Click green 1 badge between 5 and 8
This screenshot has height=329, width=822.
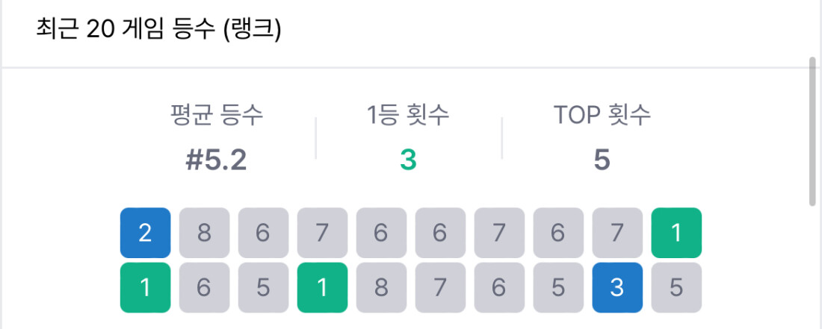click(322, 287)
